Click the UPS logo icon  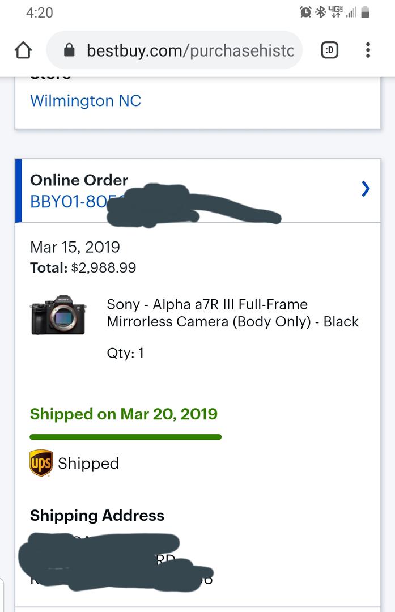pyautogui.click(x=41, y=464)
